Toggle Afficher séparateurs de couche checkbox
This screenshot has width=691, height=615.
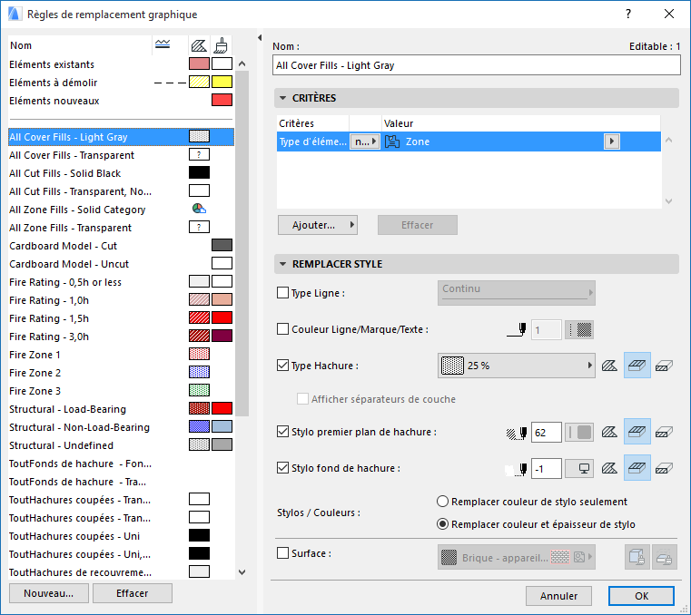tap(302, 399)
